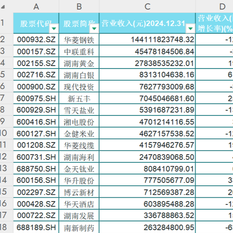Click cell 新五丰
Image resolution: width=233 pixels, height=233 pixels.
tap(79, 98)
